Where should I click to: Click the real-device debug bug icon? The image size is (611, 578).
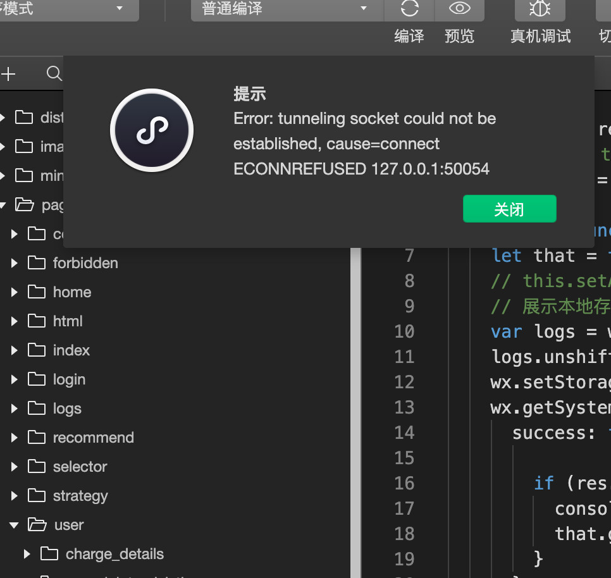(x=540, y=8)
